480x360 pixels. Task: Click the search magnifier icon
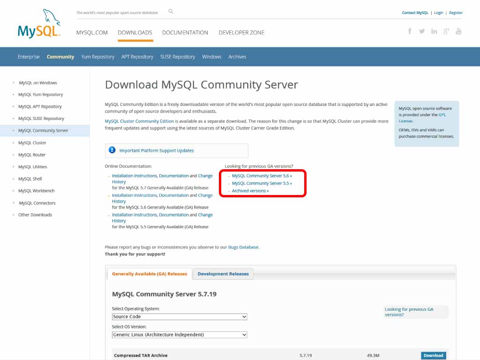click(x=171, y=11)
